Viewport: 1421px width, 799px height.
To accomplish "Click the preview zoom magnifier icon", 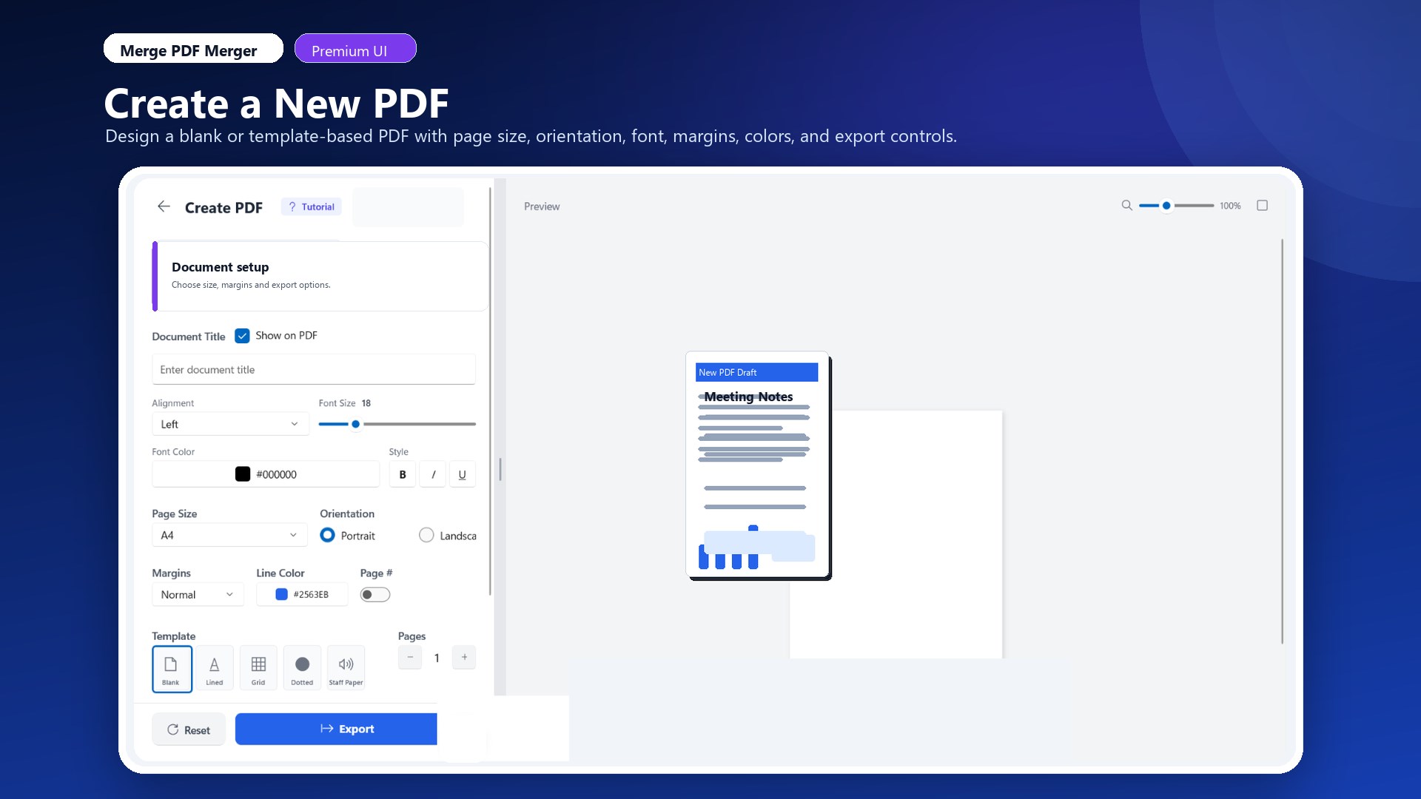I will (x=1126, y=206).
